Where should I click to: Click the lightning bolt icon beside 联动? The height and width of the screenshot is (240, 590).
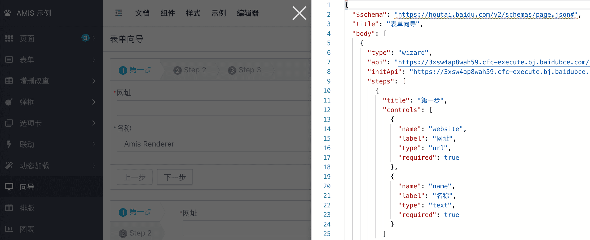pyautogui.click(x=9, y=144)
